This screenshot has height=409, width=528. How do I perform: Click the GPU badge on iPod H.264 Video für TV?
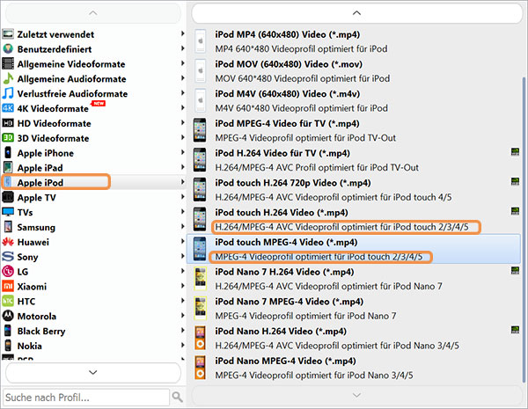[x=515, y=152]
